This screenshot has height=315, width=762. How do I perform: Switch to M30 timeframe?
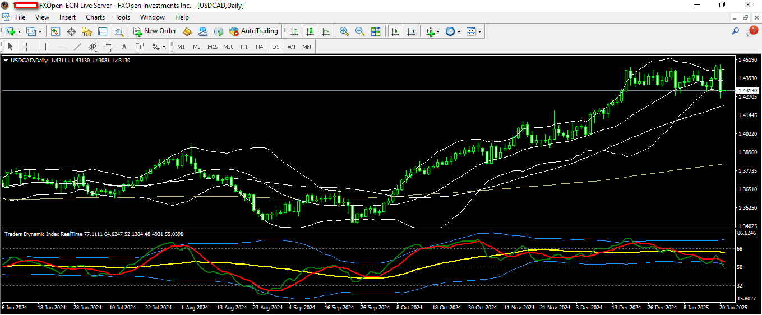pyautogui.click(x=228, y=47)
